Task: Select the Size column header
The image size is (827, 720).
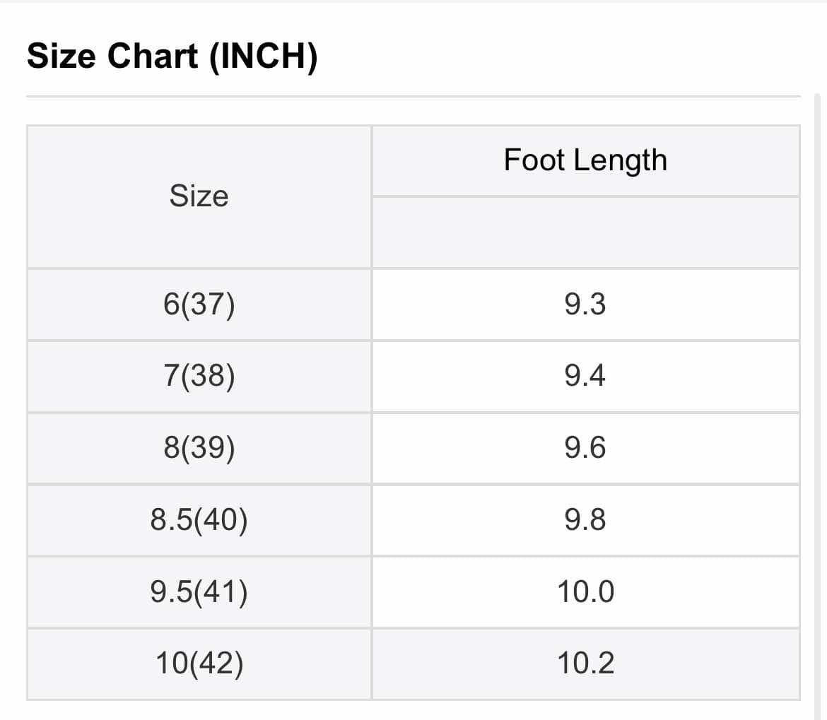Action: click(199, 196)
